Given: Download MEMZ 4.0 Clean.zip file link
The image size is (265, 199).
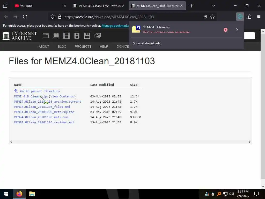Looking at the screenshot, I should click(x=31, y=96).
